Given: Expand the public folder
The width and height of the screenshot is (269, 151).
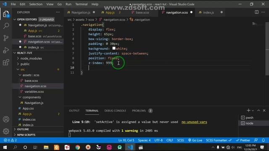Looking at the screenshot, I should click(18, 64).
